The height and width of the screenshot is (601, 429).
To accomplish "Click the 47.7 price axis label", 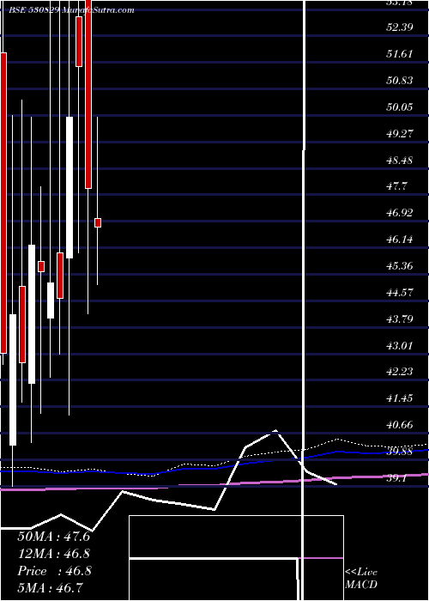I will (396, 186).
